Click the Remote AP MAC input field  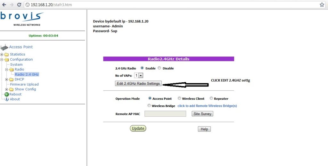tap(165, 114)
